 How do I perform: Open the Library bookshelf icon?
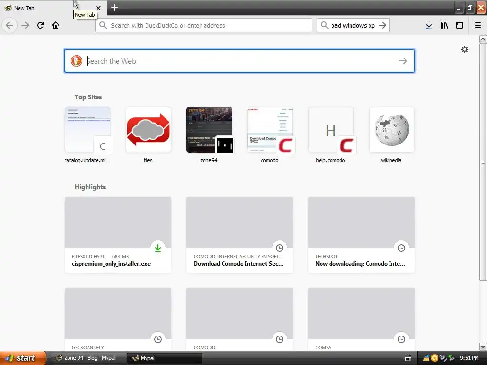[x=444, y=25]
